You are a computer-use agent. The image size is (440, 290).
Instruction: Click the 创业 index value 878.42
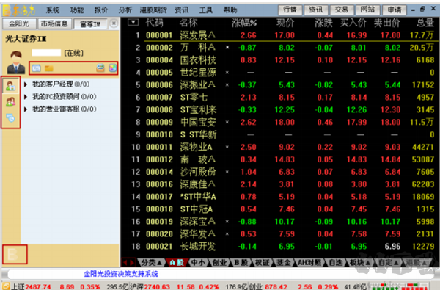click(276, 286)
